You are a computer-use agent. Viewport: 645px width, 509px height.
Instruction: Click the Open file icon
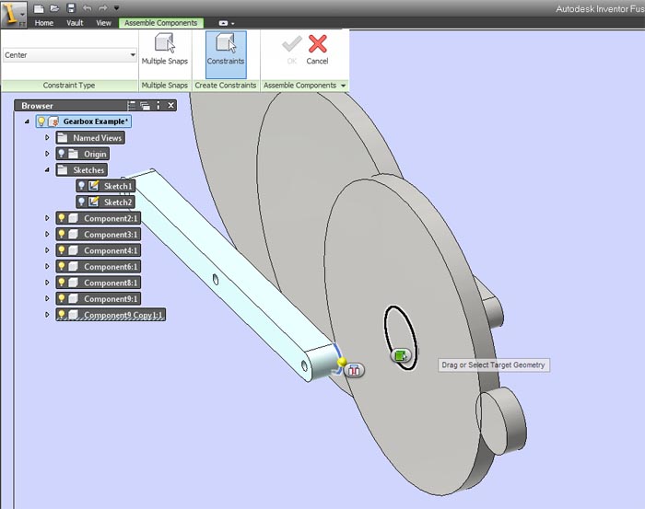pyautogui.click(x=54, y=8)
